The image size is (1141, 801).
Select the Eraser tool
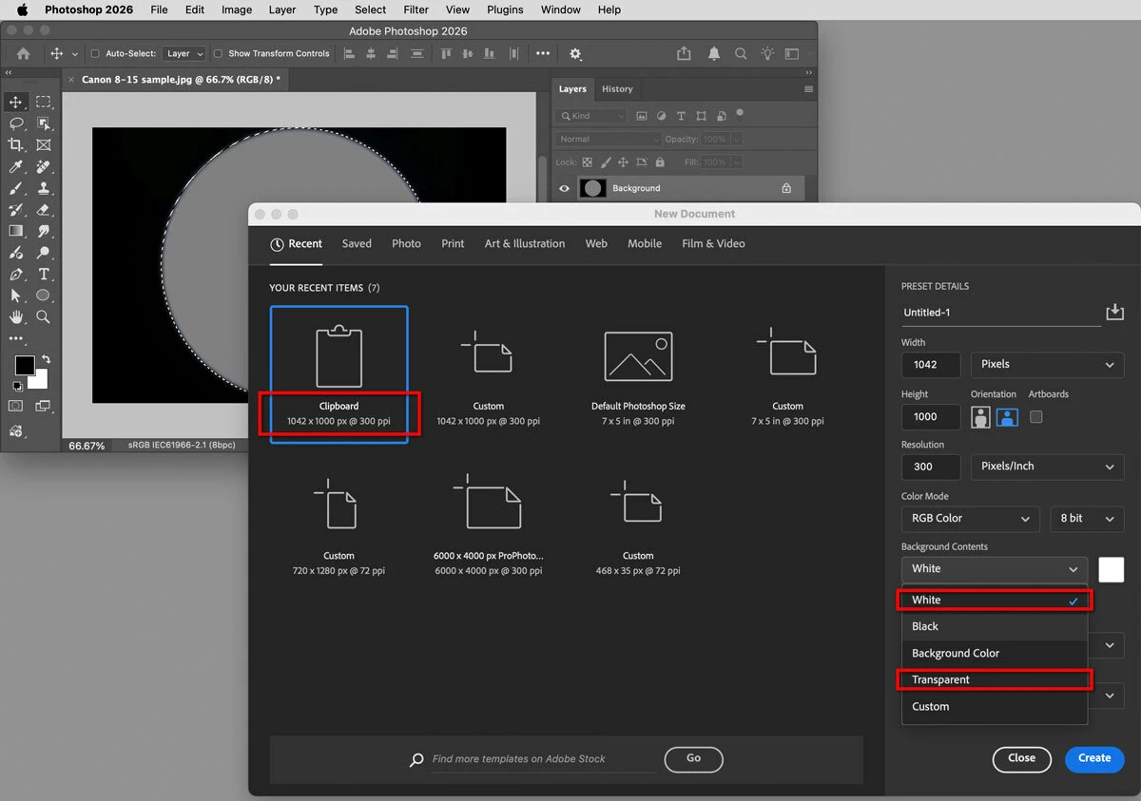tap(44, 210)
